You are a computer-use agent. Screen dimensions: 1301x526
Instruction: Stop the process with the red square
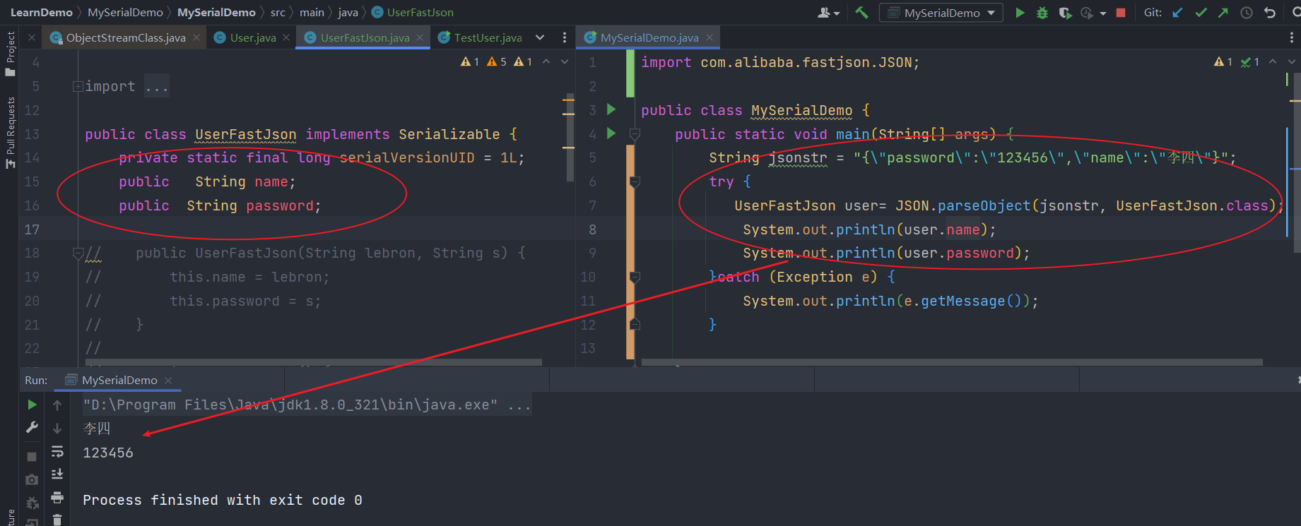coord(1121,13)
